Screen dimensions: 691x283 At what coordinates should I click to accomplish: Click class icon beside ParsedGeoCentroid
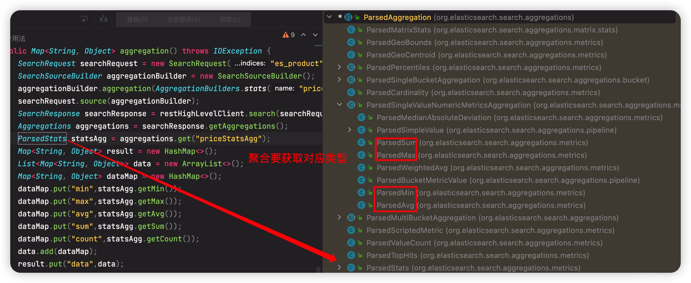(x=351, y=55)
